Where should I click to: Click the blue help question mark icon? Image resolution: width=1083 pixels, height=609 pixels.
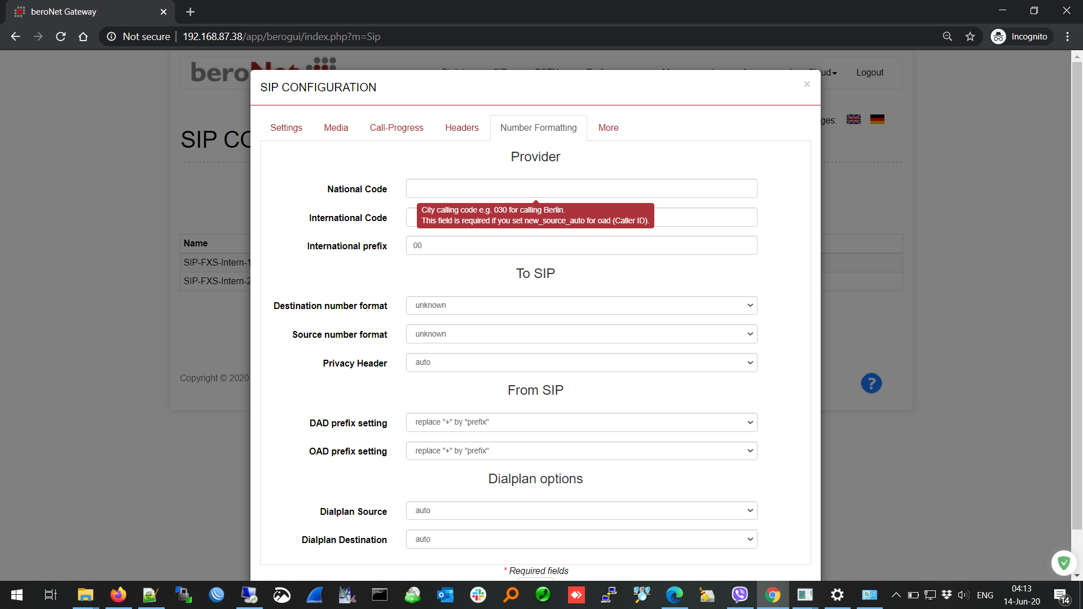click(x=871, y=383)
